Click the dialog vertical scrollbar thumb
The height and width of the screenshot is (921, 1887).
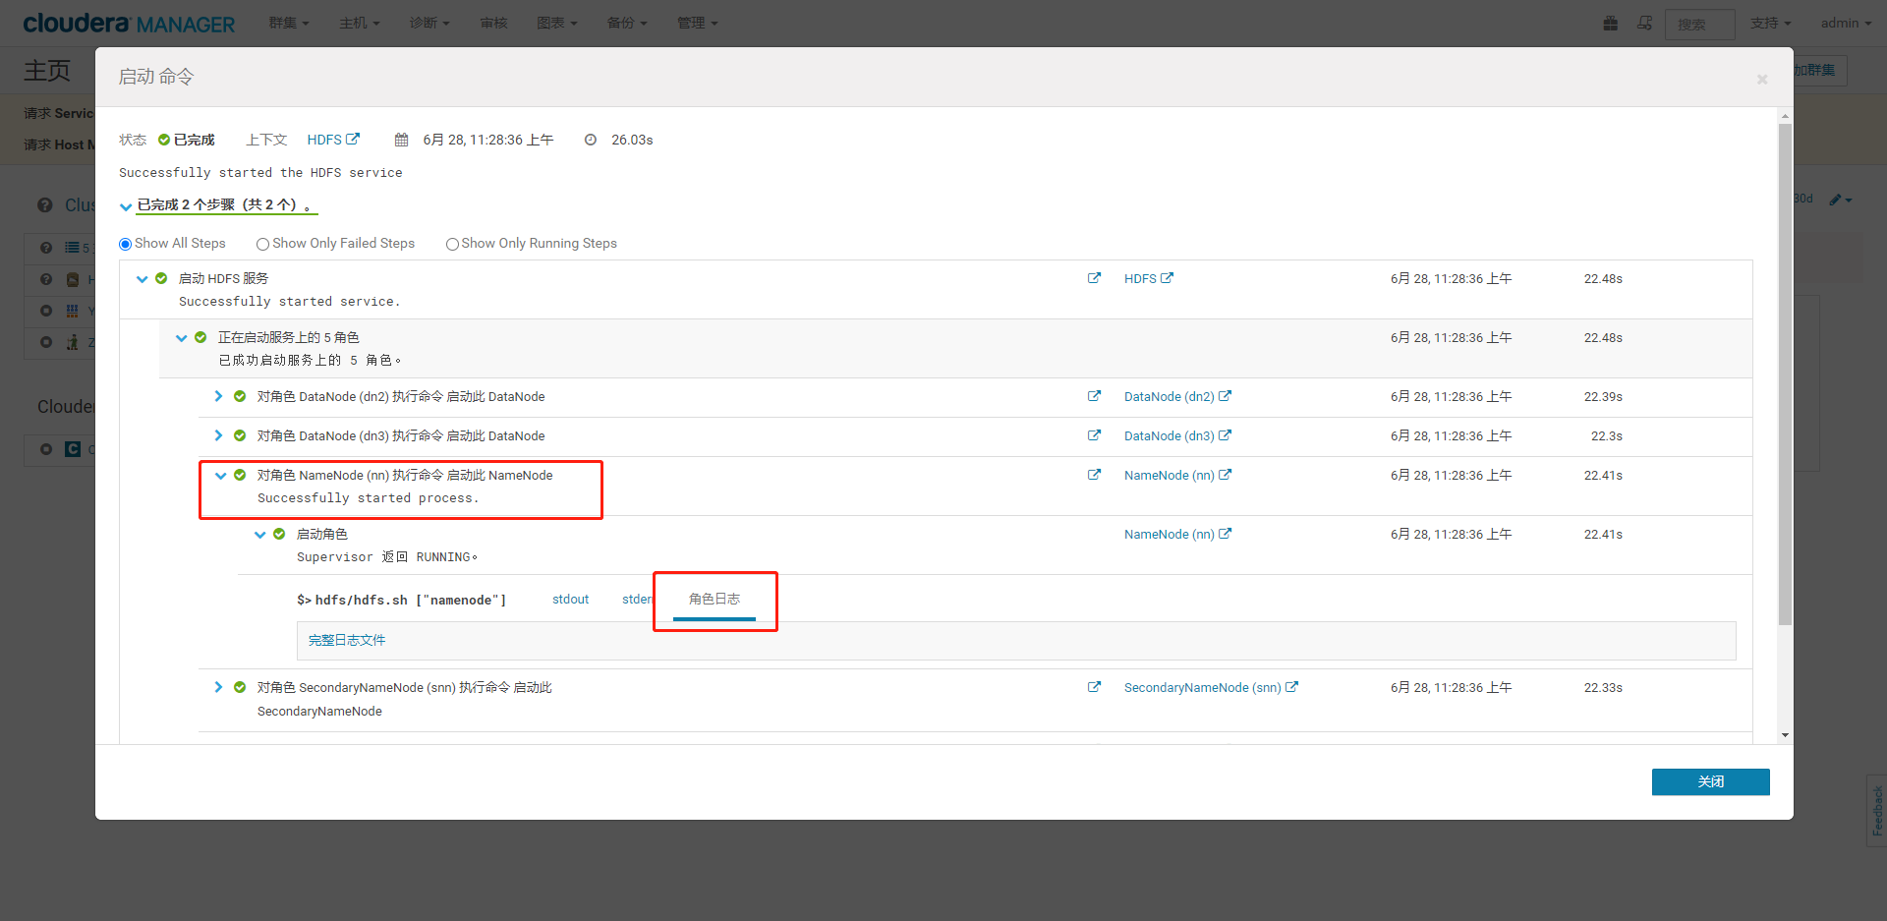tap(1785, 374)
